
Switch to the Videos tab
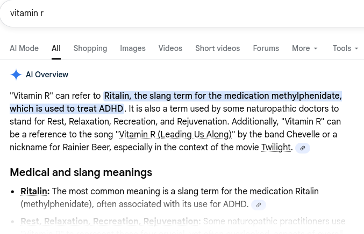point(170,48)
